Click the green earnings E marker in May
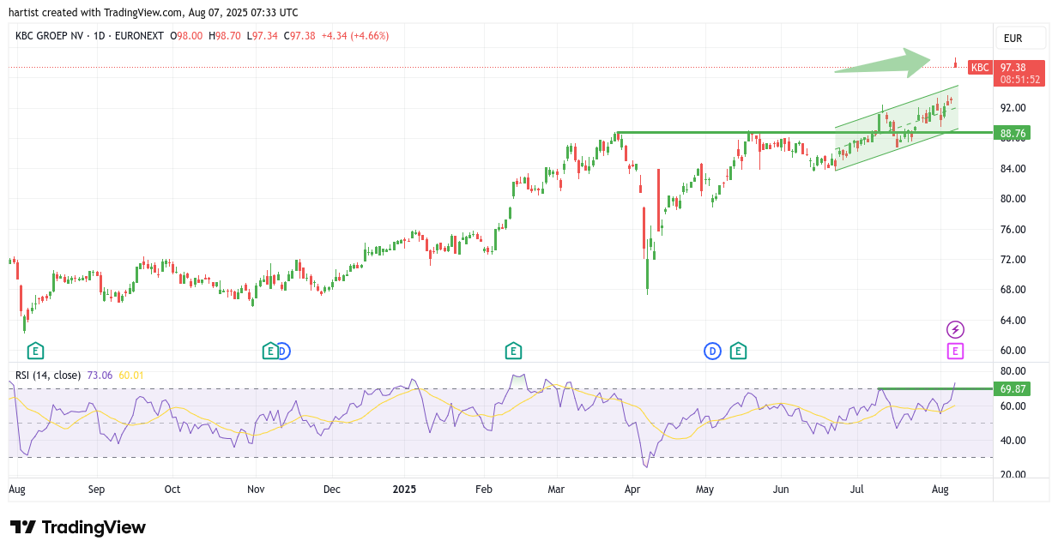This screenshot has width=1058, height=553. coord(738,351)
